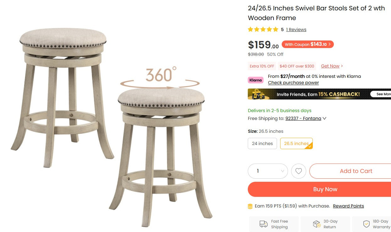Click the Add to Cart button
Viewport: 391px width, 232px height.
[356, 171]
